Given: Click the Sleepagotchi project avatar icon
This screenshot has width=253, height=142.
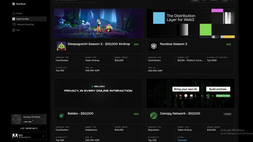Looking at the screenshot, I should click(x=61, y=46).
